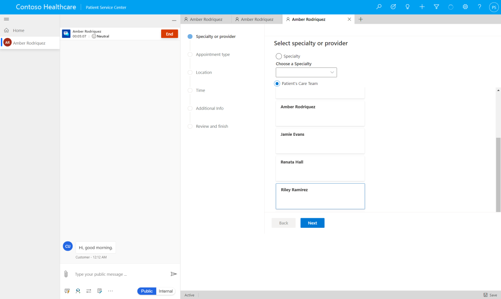Open the PS user profile avatar
The image size is (501, 299).
point(494,7)
